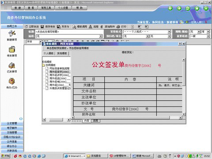Screen dimensions: 212x159
Task: Click the green home navigation button
Action: (x=197, y=8)
